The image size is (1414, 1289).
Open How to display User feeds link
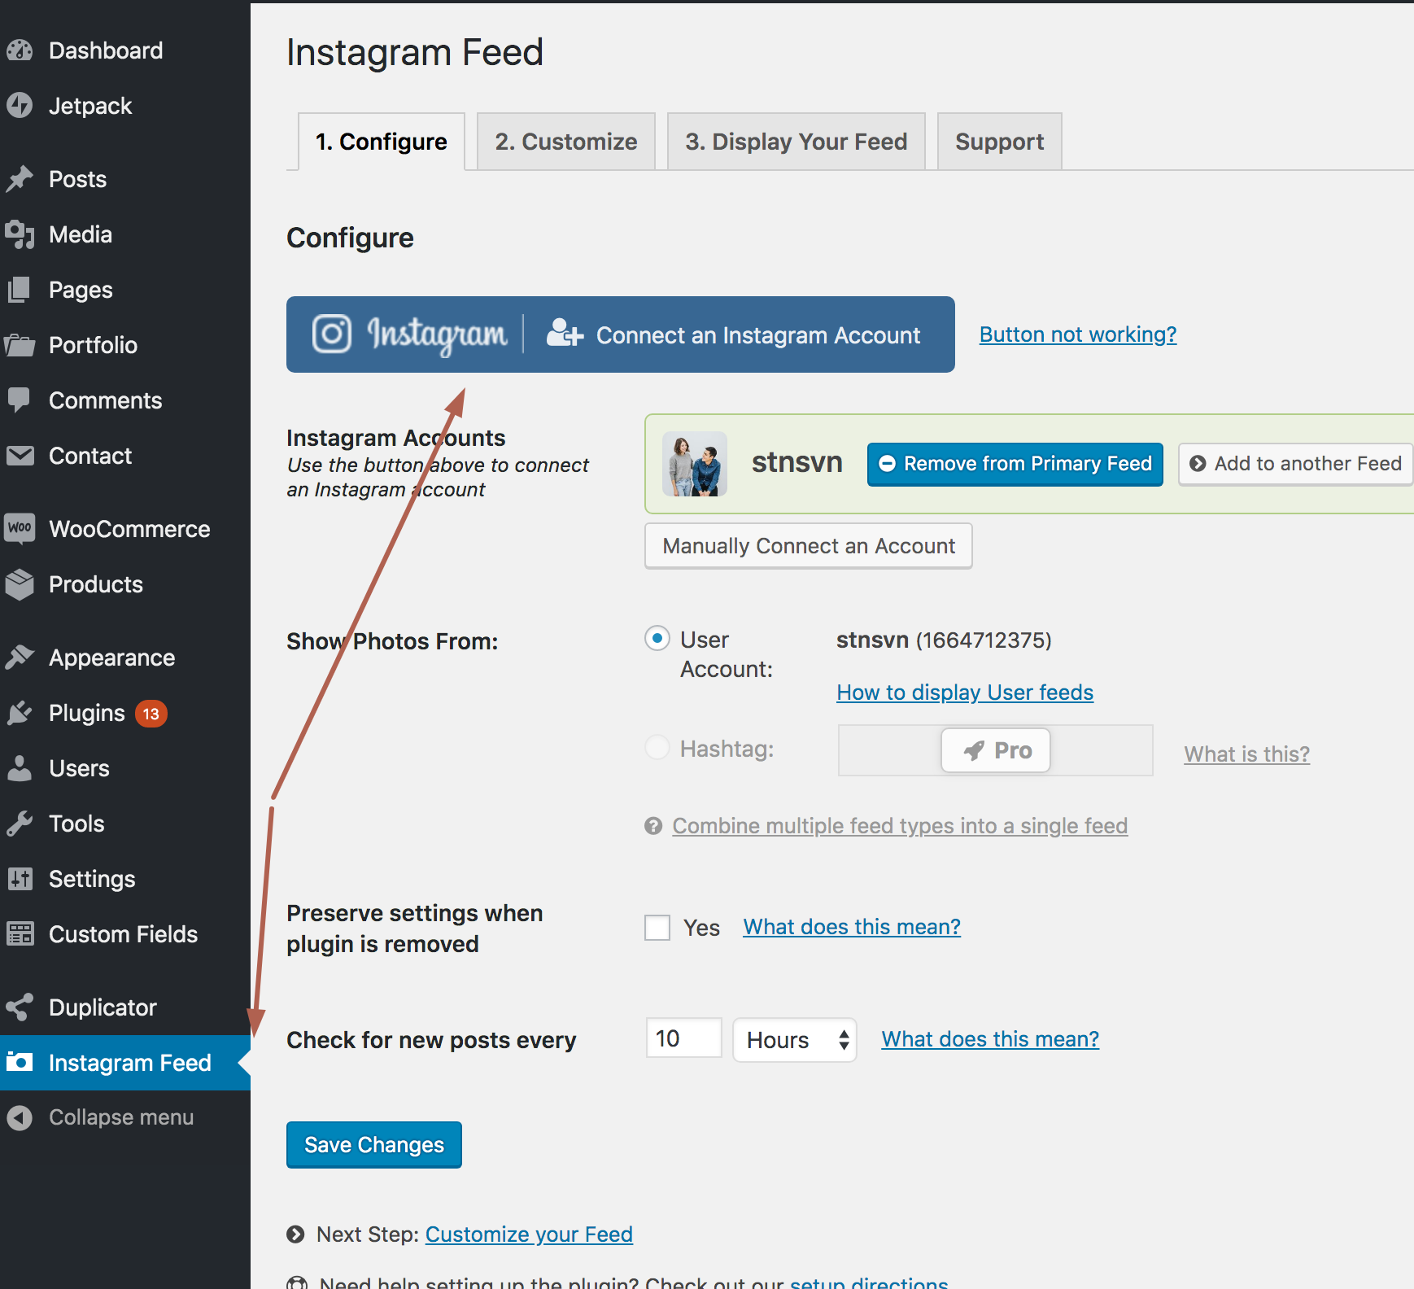tap(965, 693)
